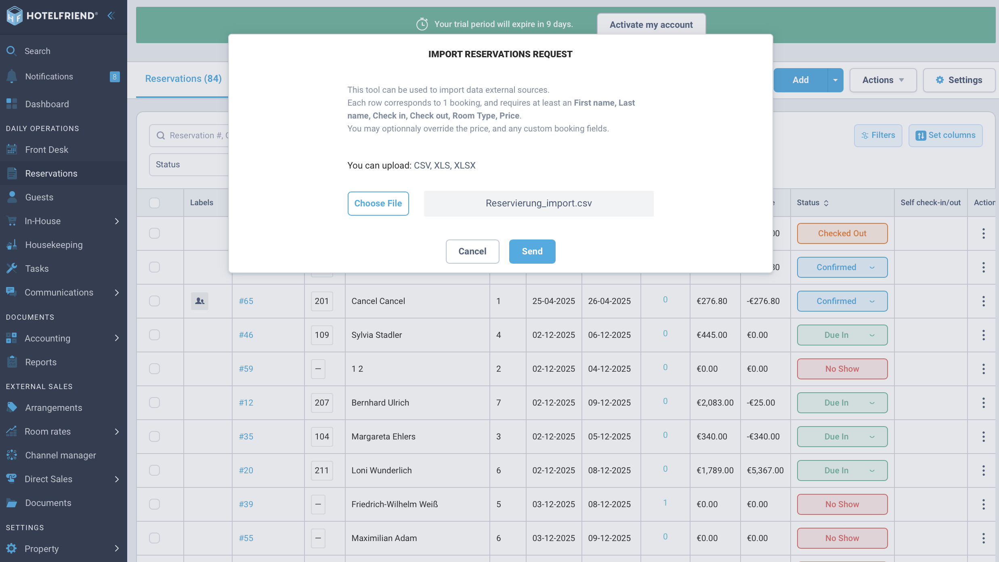This screenshot has width=999, height=562.
Task: Open row actions menu for Sylvia Stadler
Action: (983, 335)
